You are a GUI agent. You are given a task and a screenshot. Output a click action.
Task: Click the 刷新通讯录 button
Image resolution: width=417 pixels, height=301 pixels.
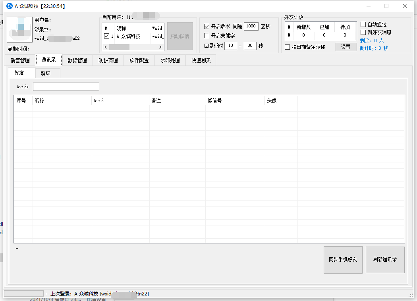coord(385,260)
